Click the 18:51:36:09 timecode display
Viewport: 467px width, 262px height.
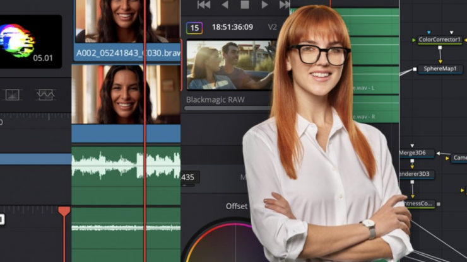(x=232, y=27)
